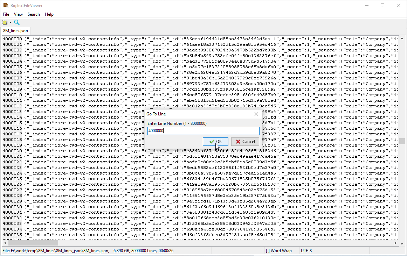Click the file path text in status bar
This screenshot has width=407, height=256.
click(56, 250)
